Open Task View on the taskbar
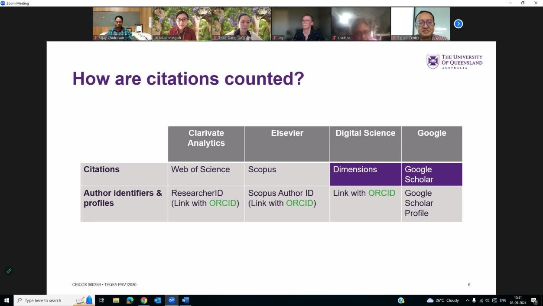The height and width of the screenshot is (306, 543). coord(102,300)
